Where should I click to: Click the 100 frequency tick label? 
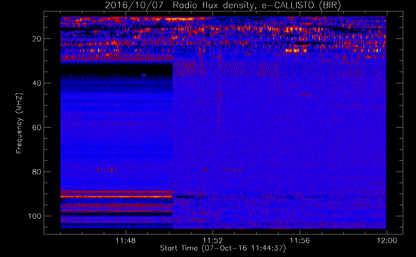(35, 216)
